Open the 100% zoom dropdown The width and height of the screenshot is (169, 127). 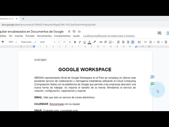[x=12, y=42]
